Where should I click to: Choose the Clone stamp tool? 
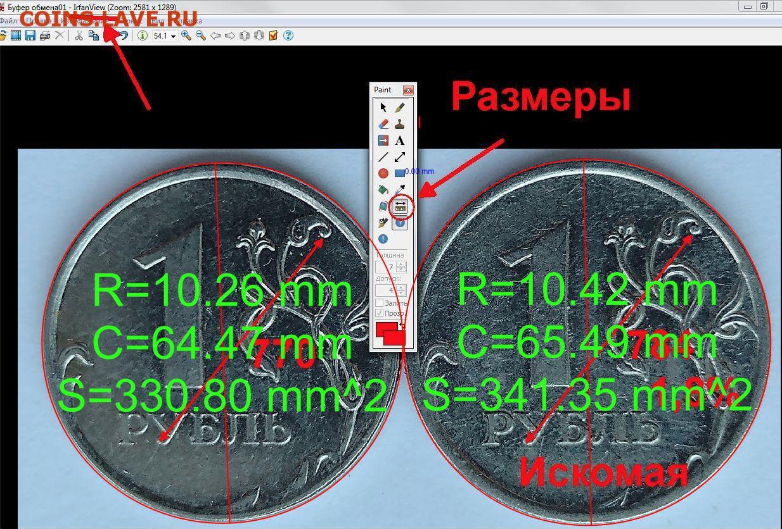[x=400, y=124]
